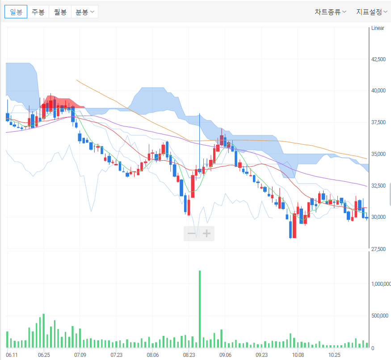Open the 차트종류 chart type dropdown
This screenshot has height=360, width=391.
[x=330, y=12]
